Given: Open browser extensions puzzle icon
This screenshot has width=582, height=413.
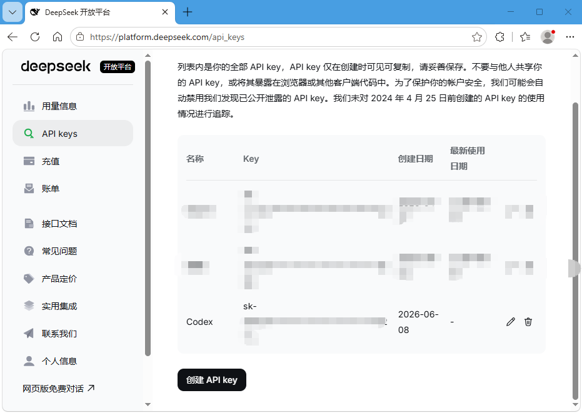Looking at the screenshot, I should (x=499, y=37).
